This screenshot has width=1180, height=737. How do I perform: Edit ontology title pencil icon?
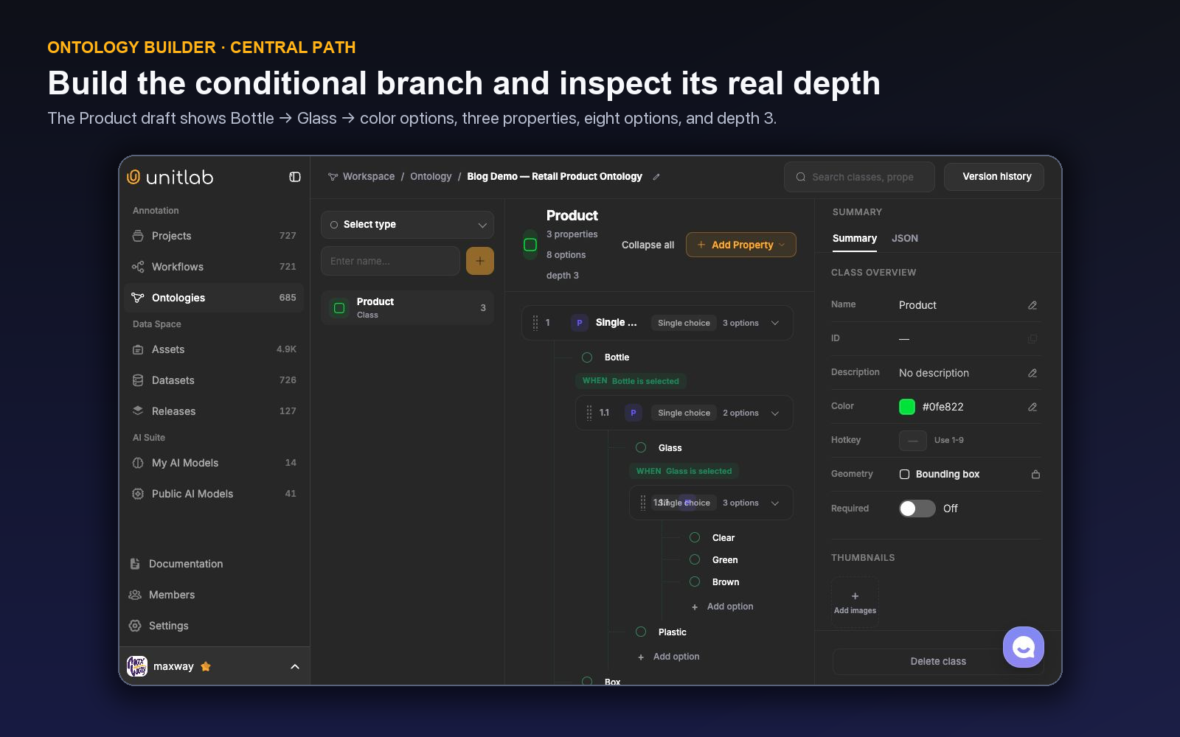(656, 177)
